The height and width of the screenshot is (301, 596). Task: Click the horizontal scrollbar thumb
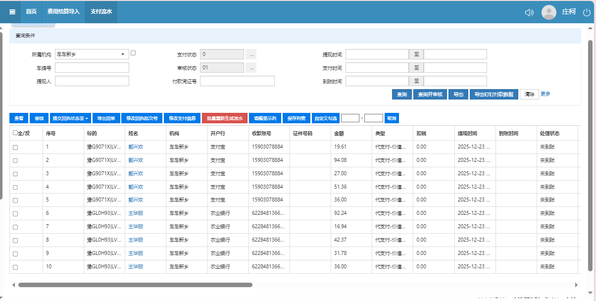135,285
